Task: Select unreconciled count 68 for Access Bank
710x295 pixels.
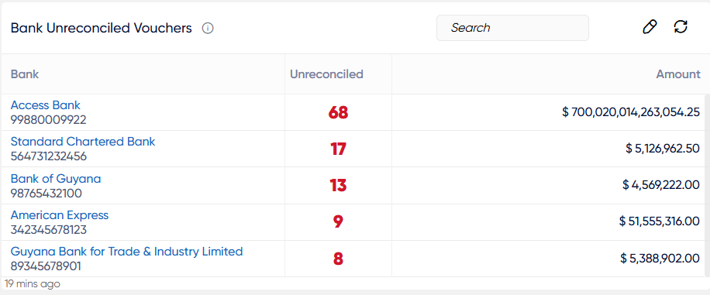Action: tap(338, 113)
